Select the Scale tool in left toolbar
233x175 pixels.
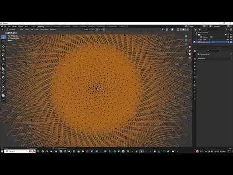[x=3, y=55]
